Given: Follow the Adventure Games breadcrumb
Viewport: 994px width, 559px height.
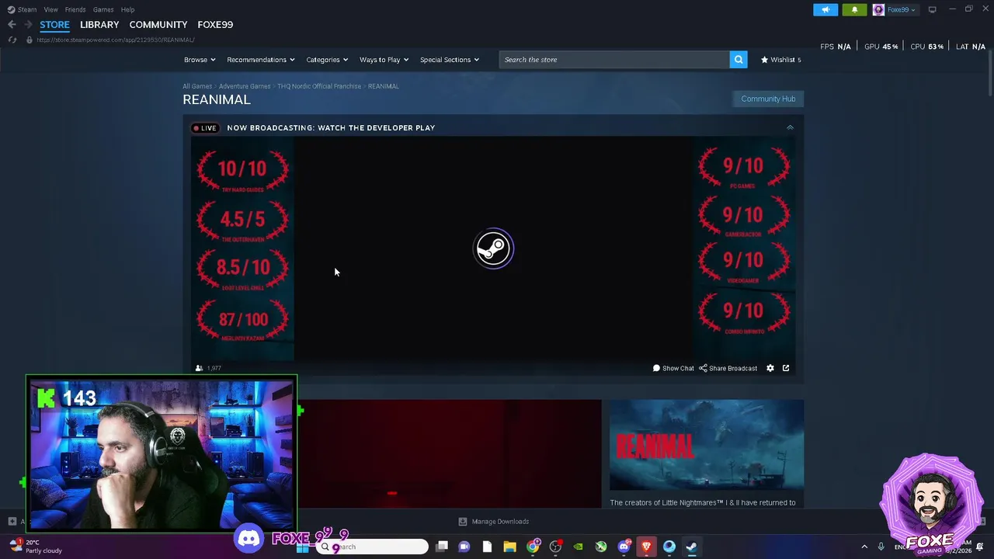Looking at the screenshot, I should [245, 86].
